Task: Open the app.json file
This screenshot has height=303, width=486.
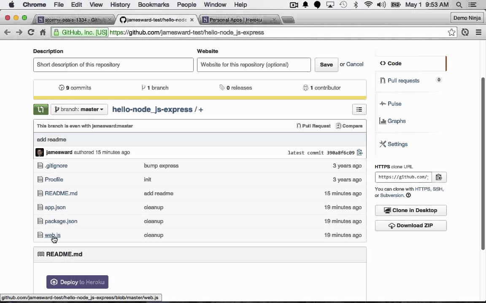Action: (x=55, y=207)
